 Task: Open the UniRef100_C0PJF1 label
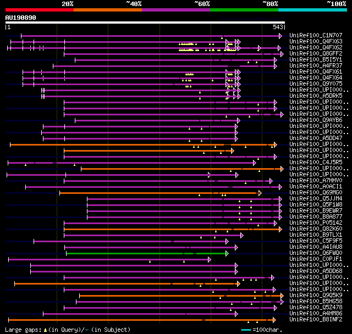[316, 259]
